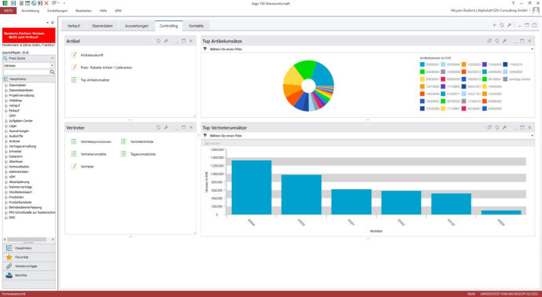
Task: Open wrench settings of Top Vertreterumsätze panel
Action: pyautogui.click(x=504, y=127)
